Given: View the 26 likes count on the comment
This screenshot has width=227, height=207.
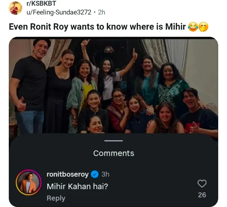Looking at the screenshot, I should point(202,195).
